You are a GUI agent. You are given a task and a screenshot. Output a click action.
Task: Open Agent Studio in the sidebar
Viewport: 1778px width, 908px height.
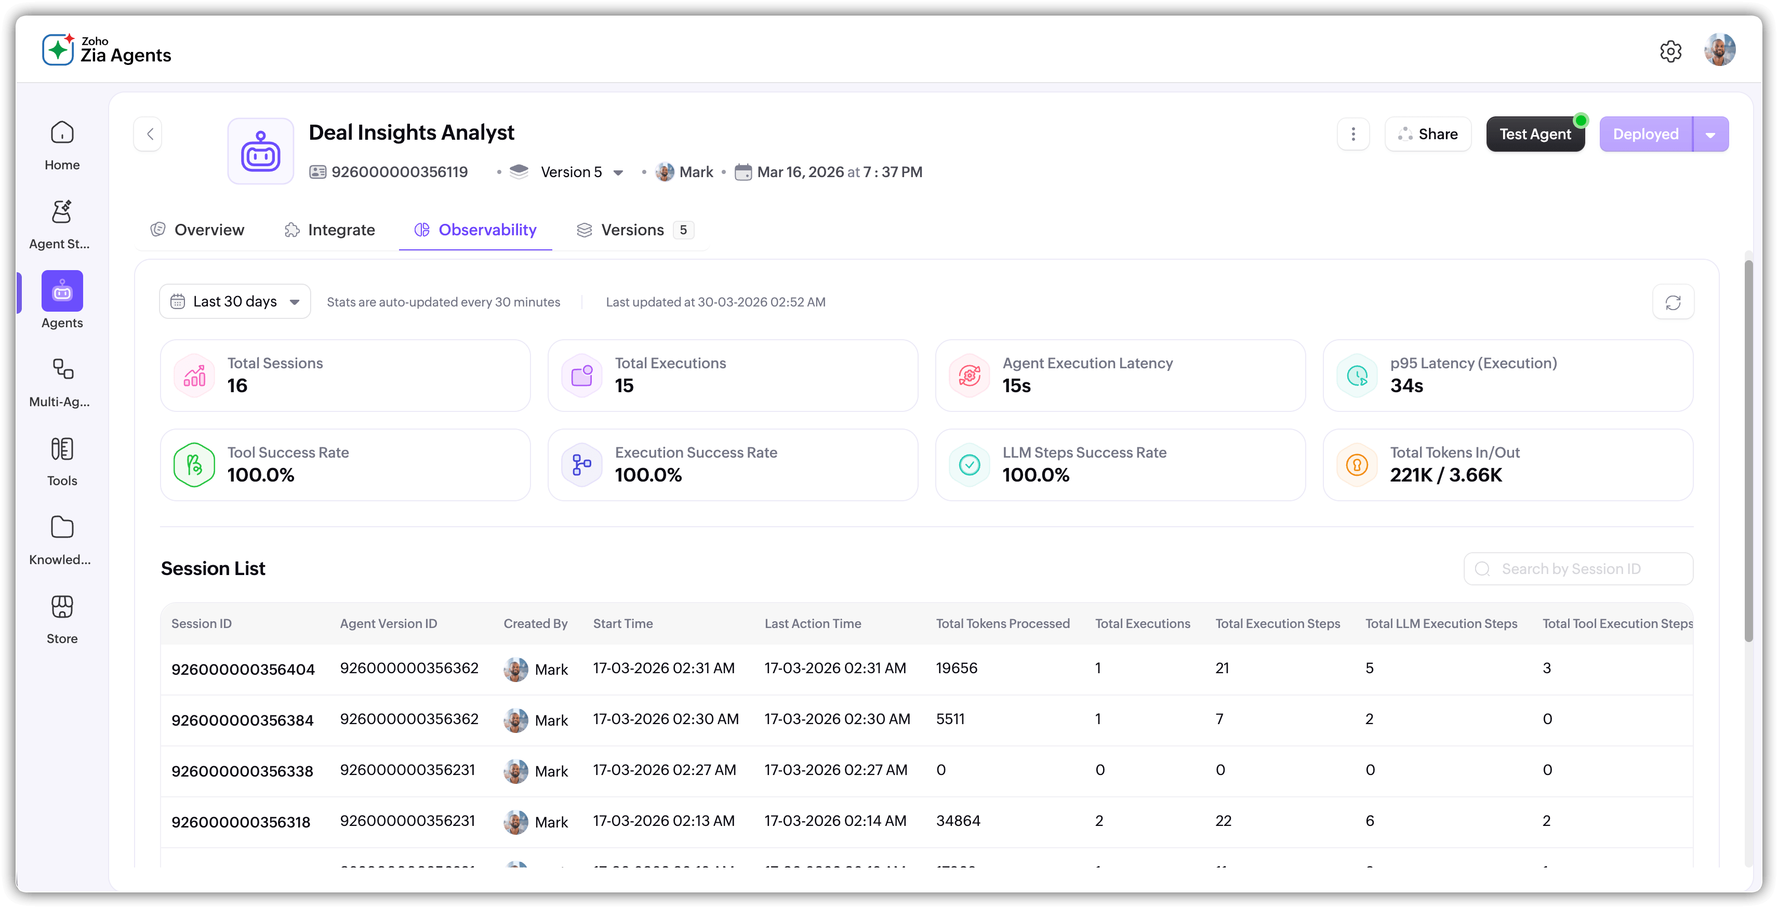(62, 212)
